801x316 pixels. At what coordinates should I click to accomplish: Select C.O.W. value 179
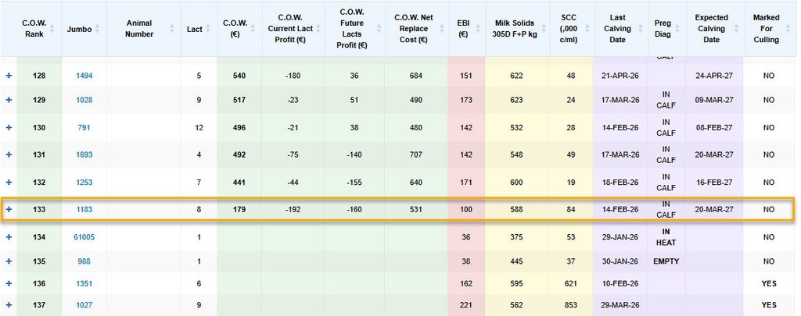point(239,209)
